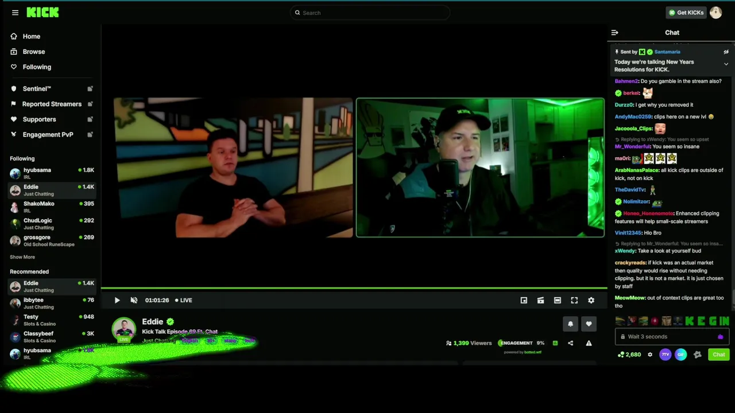This screenshot has height=413, width=735.
Task: Click the notification bell for Eddie
Action: 570,324
